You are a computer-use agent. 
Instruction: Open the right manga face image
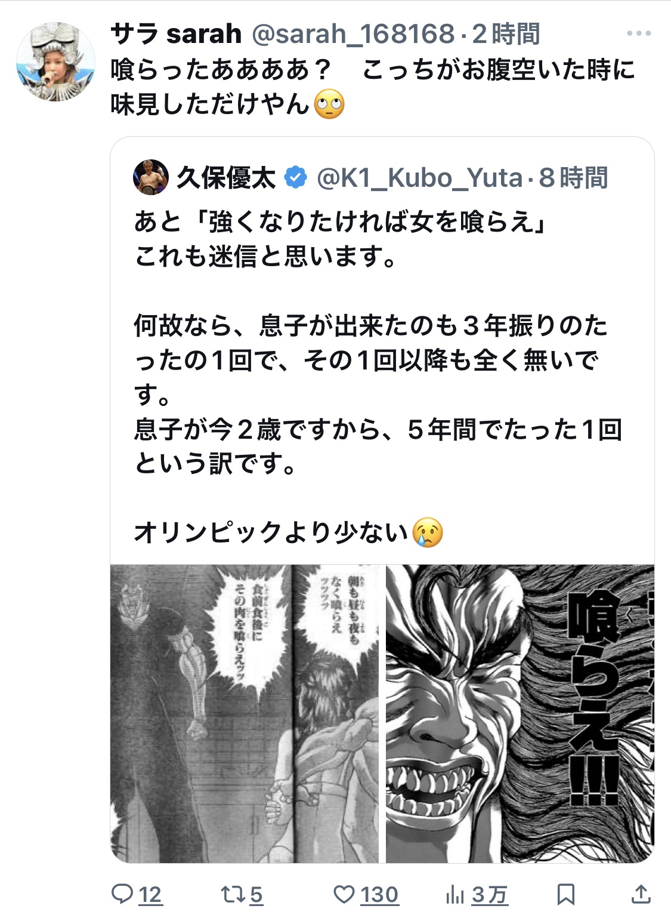click(520, 713)
